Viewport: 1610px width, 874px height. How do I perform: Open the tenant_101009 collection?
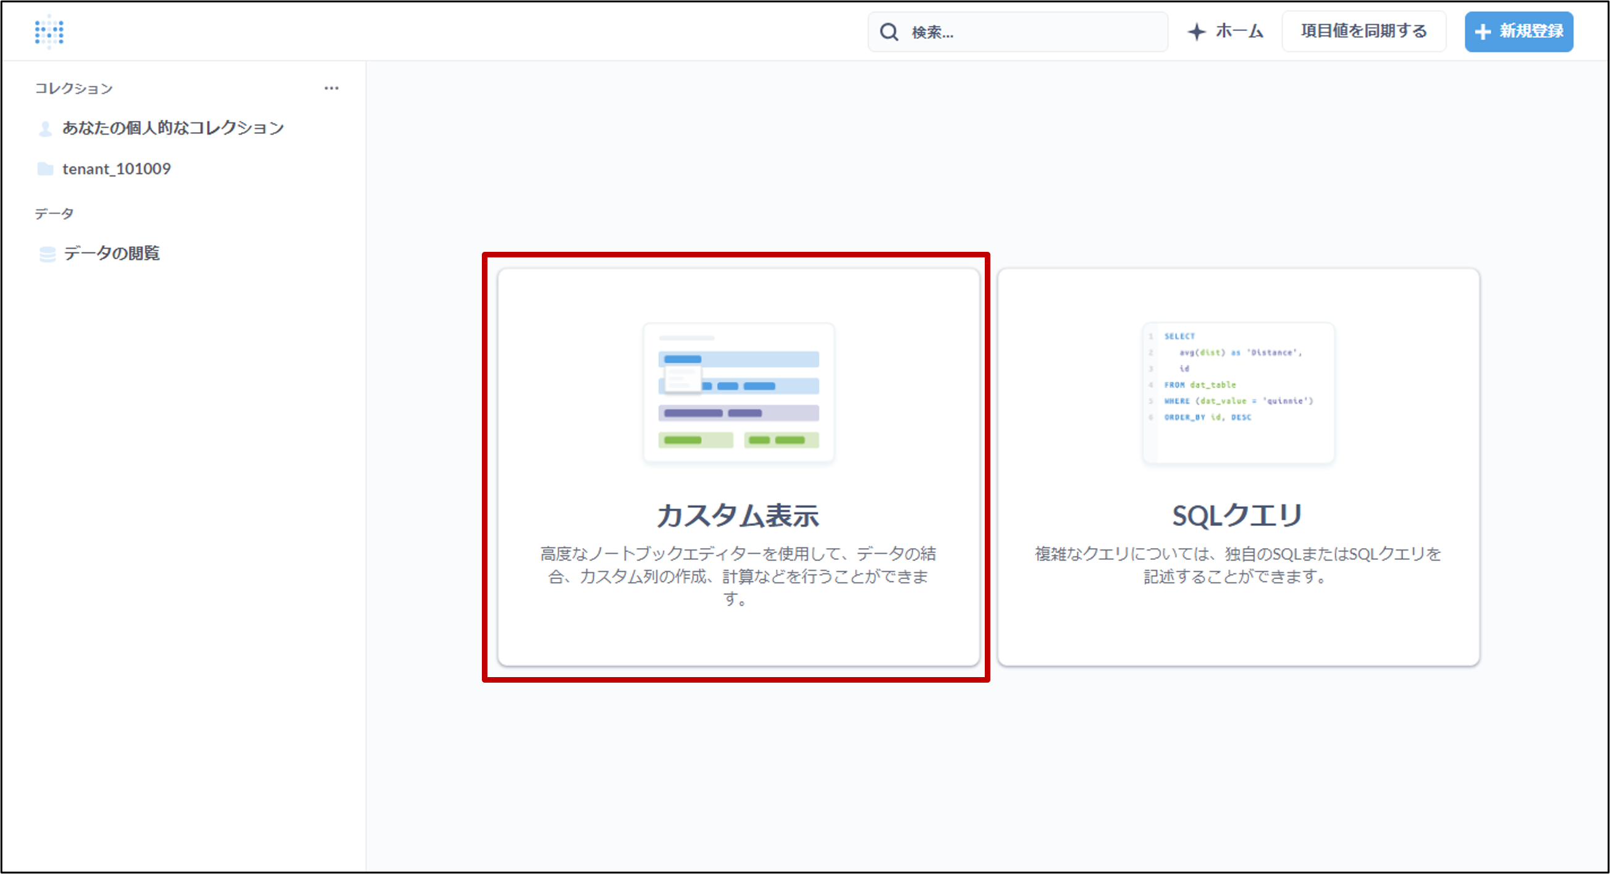click(x=116, y=169)
